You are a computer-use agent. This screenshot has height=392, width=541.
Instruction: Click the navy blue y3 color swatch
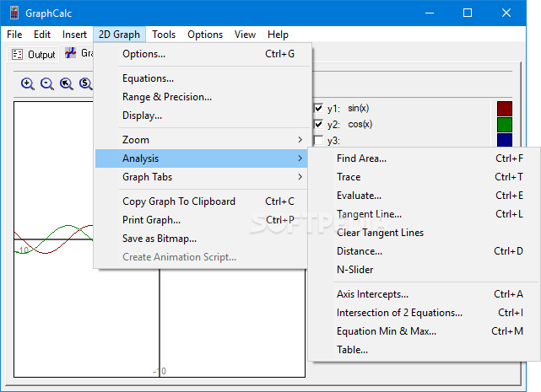[x=505, y=140]
